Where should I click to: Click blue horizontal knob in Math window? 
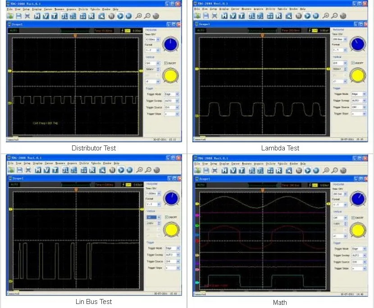pos(358,199)
